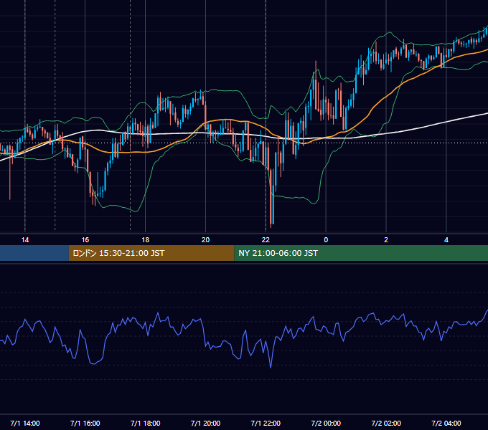Select the 4 hour label on chart axis

(446, 240)
